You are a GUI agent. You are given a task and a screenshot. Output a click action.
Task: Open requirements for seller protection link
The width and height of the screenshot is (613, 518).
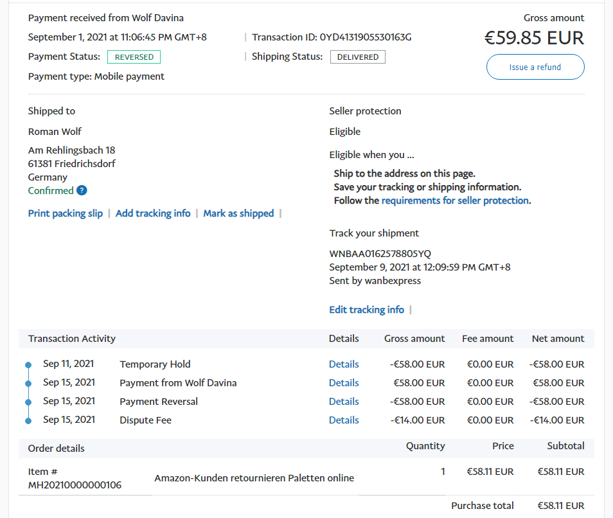(x=455, y=201)
